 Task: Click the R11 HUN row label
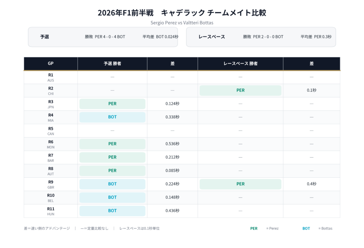[x=50, y=211]
